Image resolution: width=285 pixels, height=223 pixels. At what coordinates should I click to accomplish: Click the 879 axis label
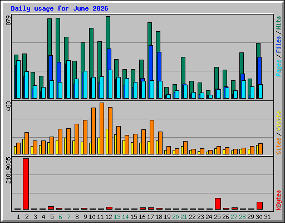tap(8, 21)
